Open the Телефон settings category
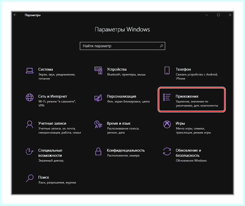This screenshot has height=206, width=245. [192, 74]
